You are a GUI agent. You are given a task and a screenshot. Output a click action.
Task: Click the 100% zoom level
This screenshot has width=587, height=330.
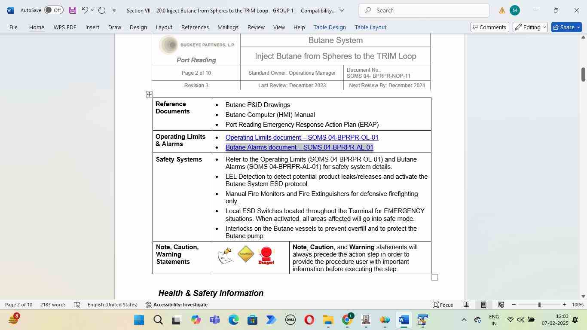(578, 305)
